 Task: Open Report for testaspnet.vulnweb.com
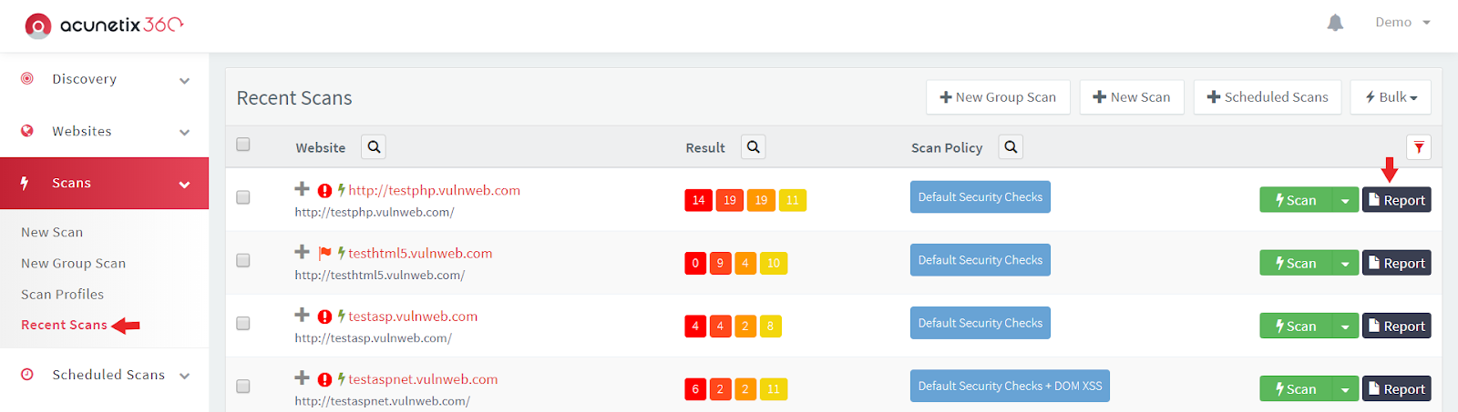pyautogui.click(x=1396, y=388)
